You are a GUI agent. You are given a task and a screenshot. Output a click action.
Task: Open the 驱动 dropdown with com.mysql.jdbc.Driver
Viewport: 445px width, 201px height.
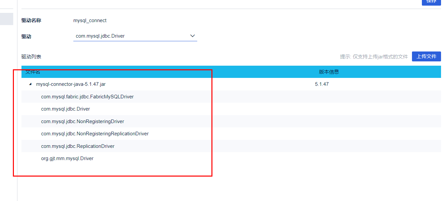(135, 36)
